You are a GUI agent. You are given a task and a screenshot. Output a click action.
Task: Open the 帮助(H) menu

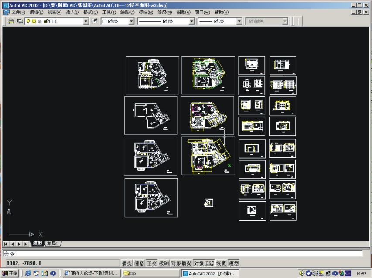point(222,12)
